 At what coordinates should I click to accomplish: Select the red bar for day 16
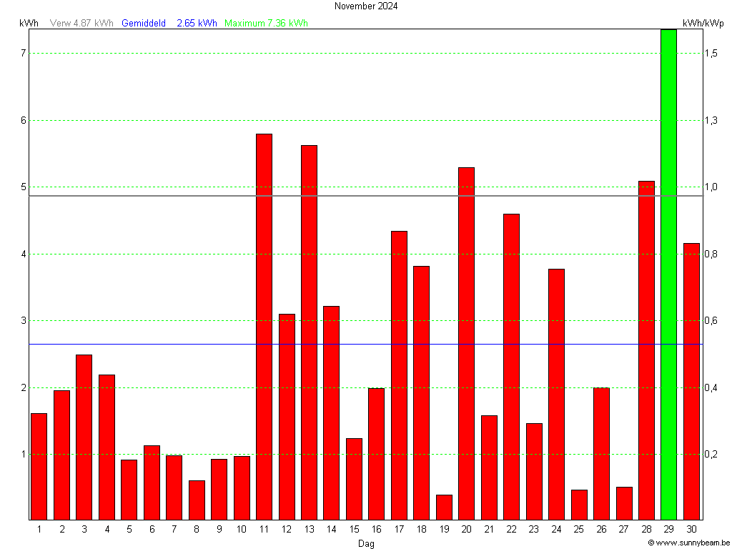tap(376, 454)
